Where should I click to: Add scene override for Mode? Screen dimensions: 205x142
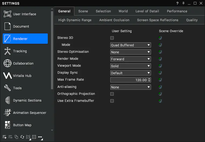[160, 45]
